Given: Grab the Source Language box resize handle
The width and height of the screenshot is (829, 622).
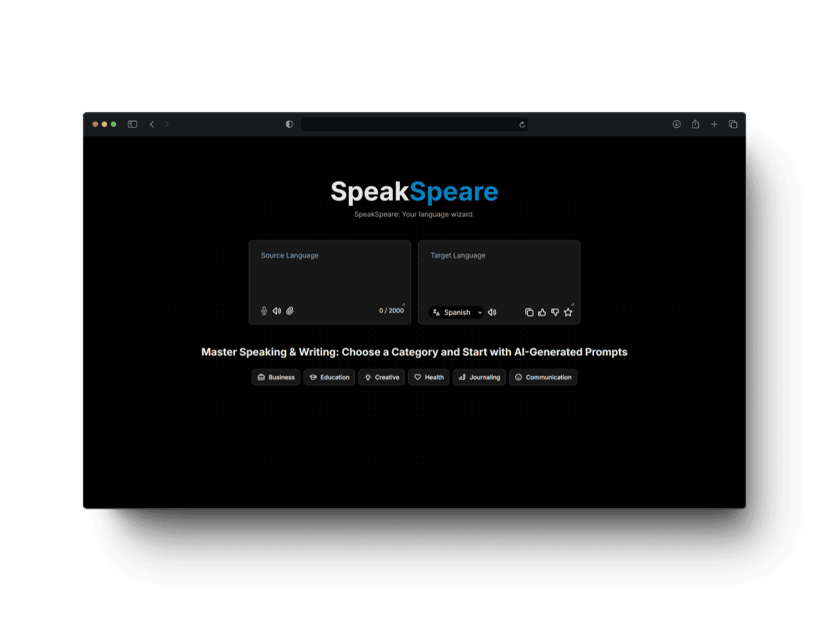Looking at the screenshot, I should pyautogui.click(x=403, y=304).
